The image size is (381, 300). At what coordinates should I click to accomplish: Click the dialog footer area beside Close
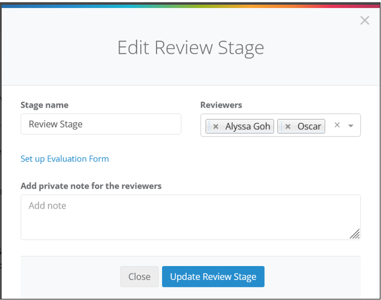70,277
